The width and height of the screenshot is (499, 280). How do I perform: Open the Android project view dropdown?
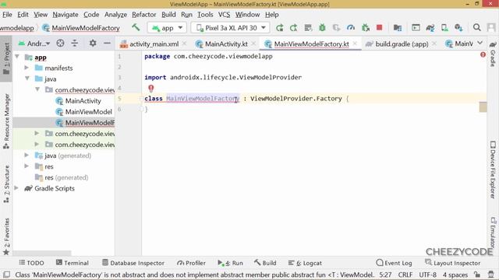pyautogui.click(x=34, y=44)
